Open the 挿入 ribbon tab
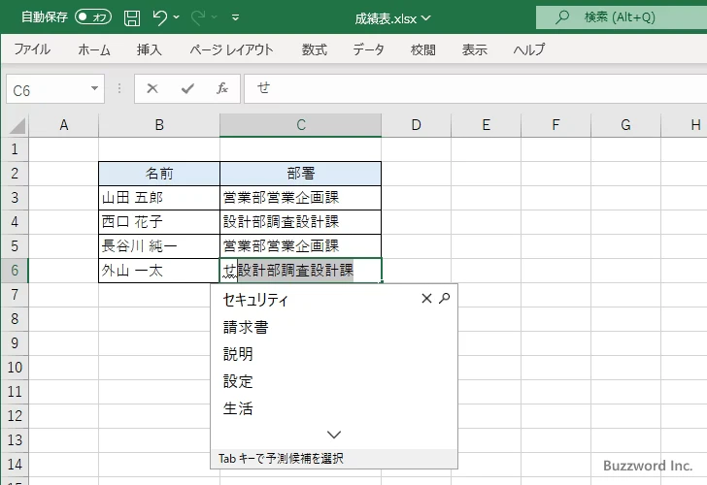This screenshot has width=707, height=485. tap(149, 49)
